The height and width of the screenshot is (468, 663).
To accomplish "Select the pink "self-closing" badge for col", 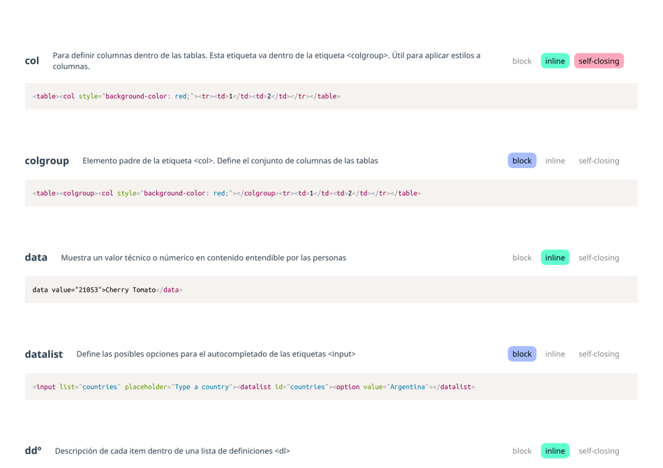I will (598, 61).
